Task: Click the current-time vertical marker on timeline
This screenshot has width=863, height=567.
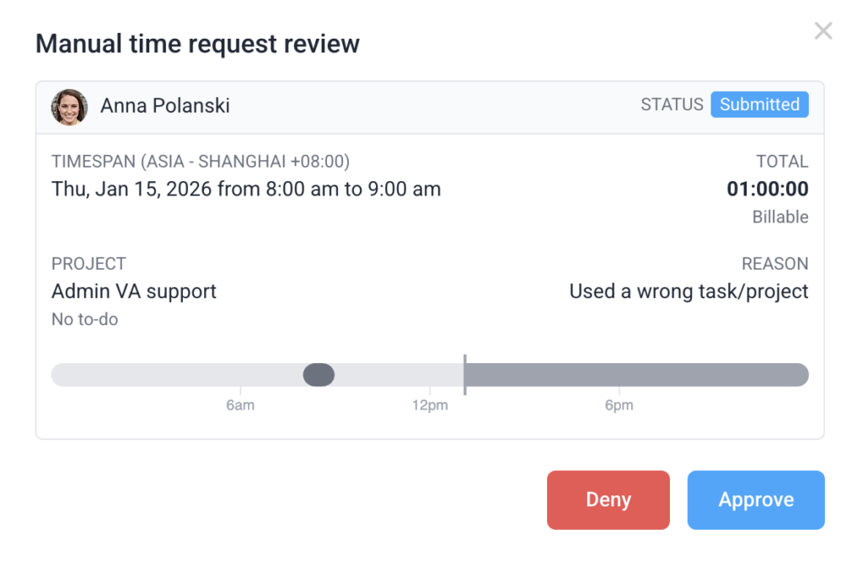Action: [464, 374]
